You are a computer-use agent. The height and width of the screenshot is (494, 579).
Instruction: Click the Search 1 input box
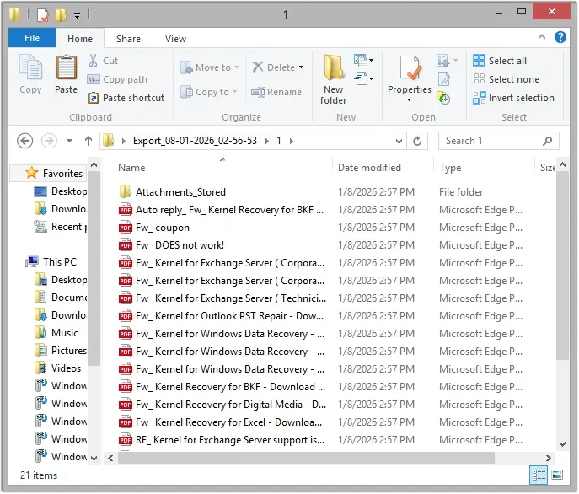point(498,141)
